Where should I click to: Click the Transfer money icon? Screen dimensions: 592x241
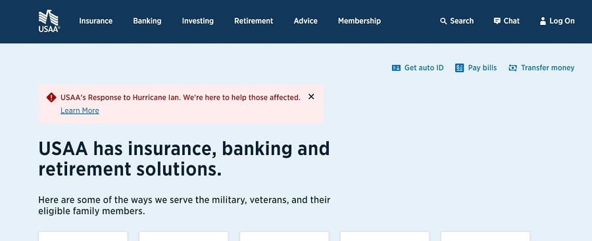512,68
